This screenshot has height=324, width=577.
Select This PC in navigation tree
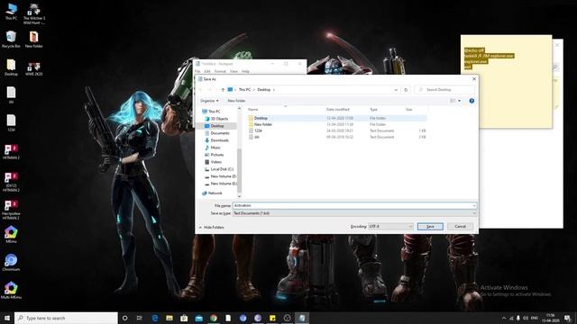[215, 112]
